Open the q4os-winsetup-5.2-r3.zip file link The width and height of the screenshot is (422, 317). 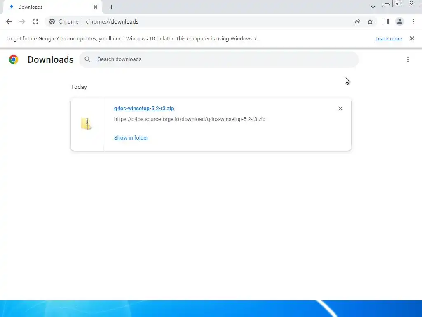pyautogui.click(x=144, y=109)
